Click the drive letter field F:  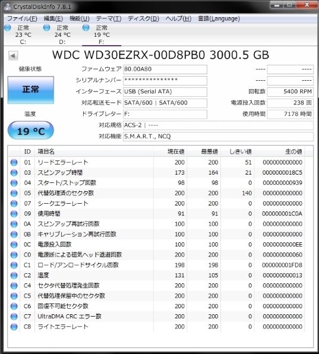coord(165,114)
